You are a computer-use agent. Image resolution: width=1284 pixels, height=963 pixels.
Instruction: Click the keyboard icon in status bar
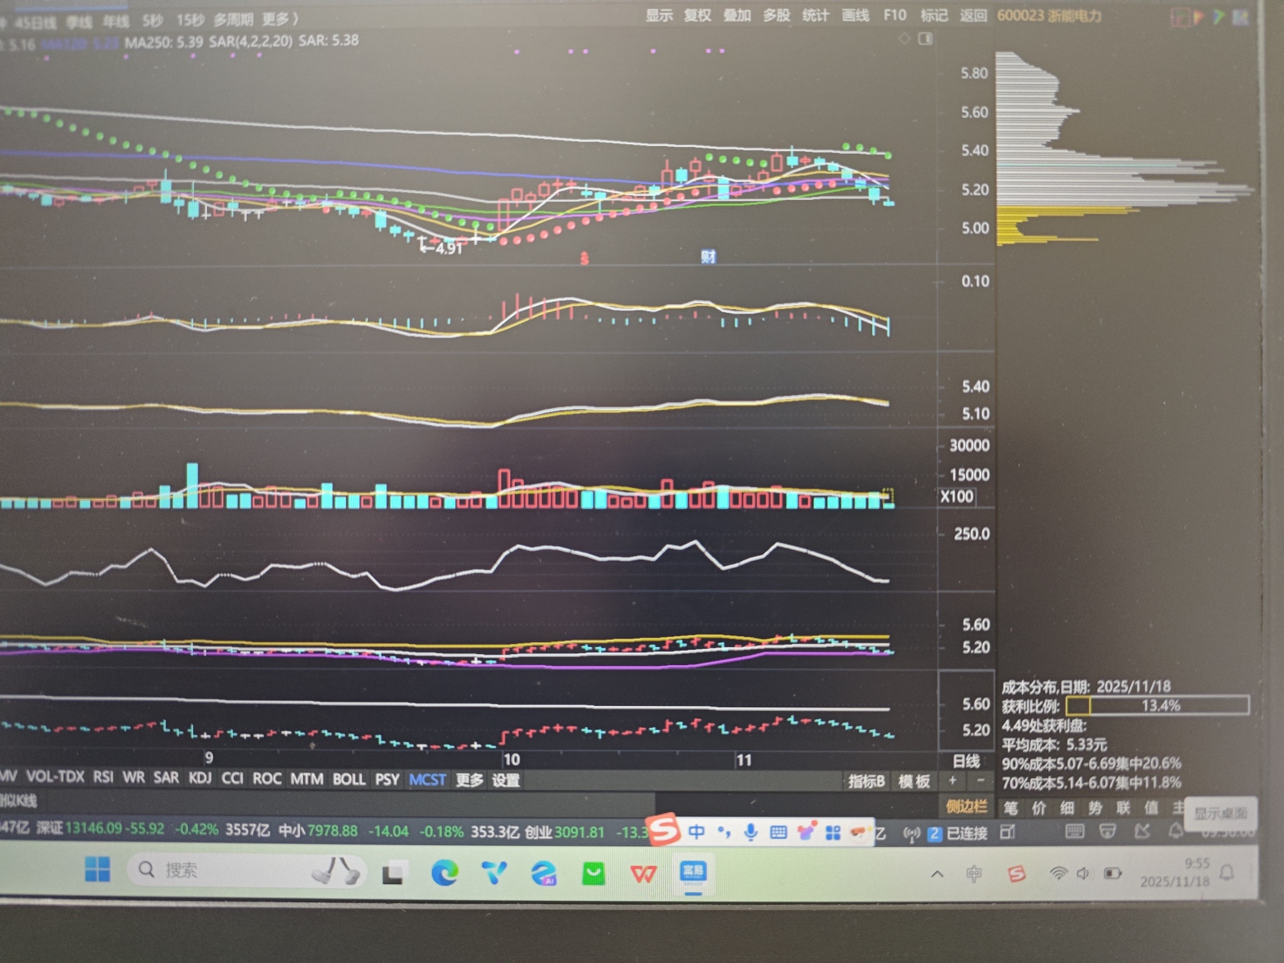click(1075, 832)
